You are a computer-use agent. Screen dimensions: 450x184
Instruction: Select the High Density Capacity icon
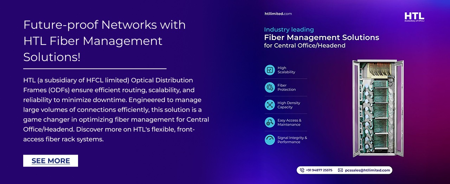270,105
